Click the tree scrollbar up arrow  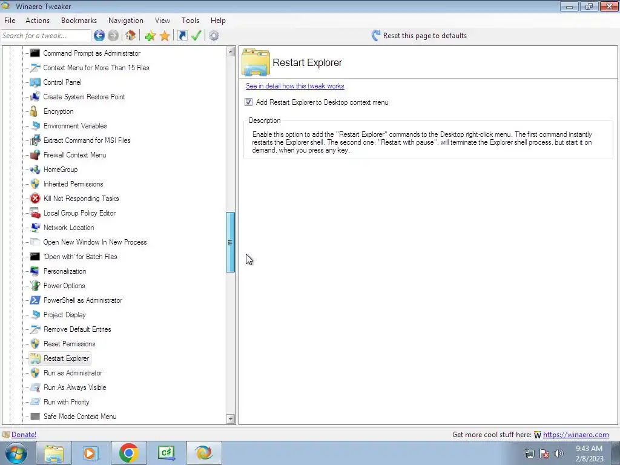231,51
